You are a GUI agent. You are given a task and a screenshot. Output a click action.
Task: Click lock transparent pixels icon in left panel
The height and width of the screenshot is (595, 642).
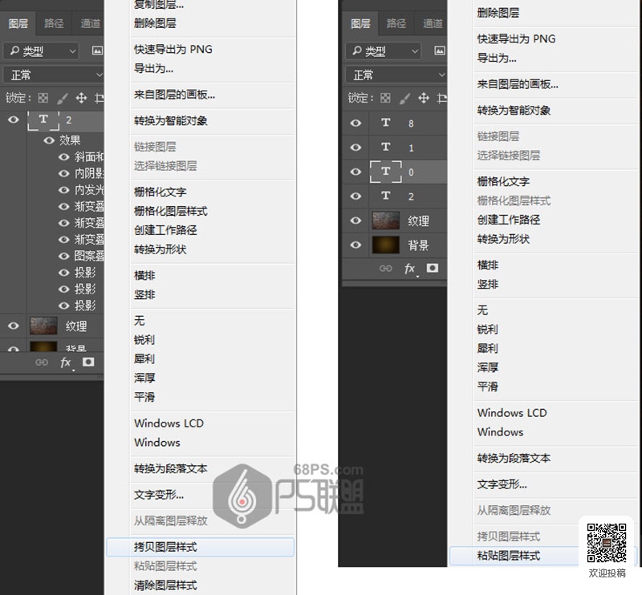pos(43,98)
